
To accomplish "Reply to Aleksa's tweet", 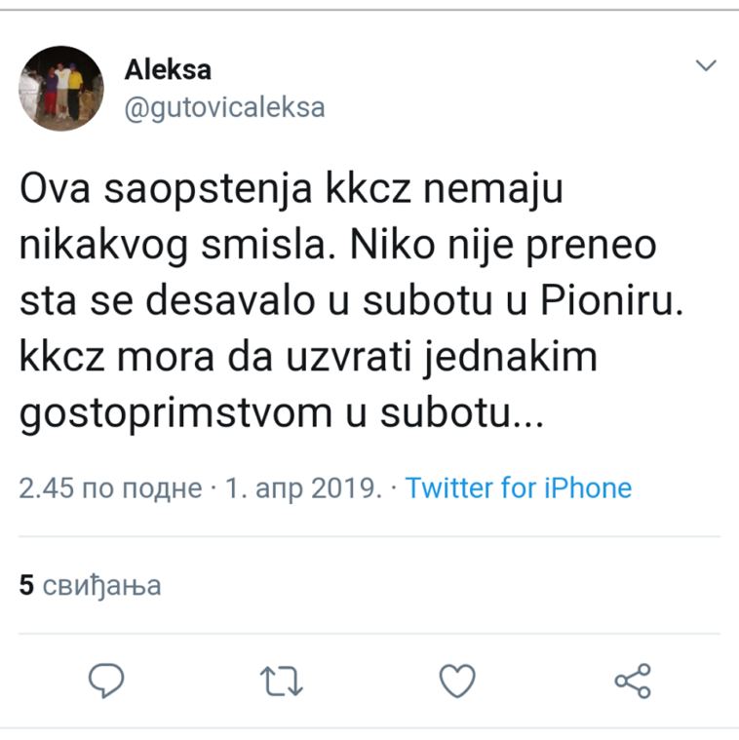I will click(107, 680).
